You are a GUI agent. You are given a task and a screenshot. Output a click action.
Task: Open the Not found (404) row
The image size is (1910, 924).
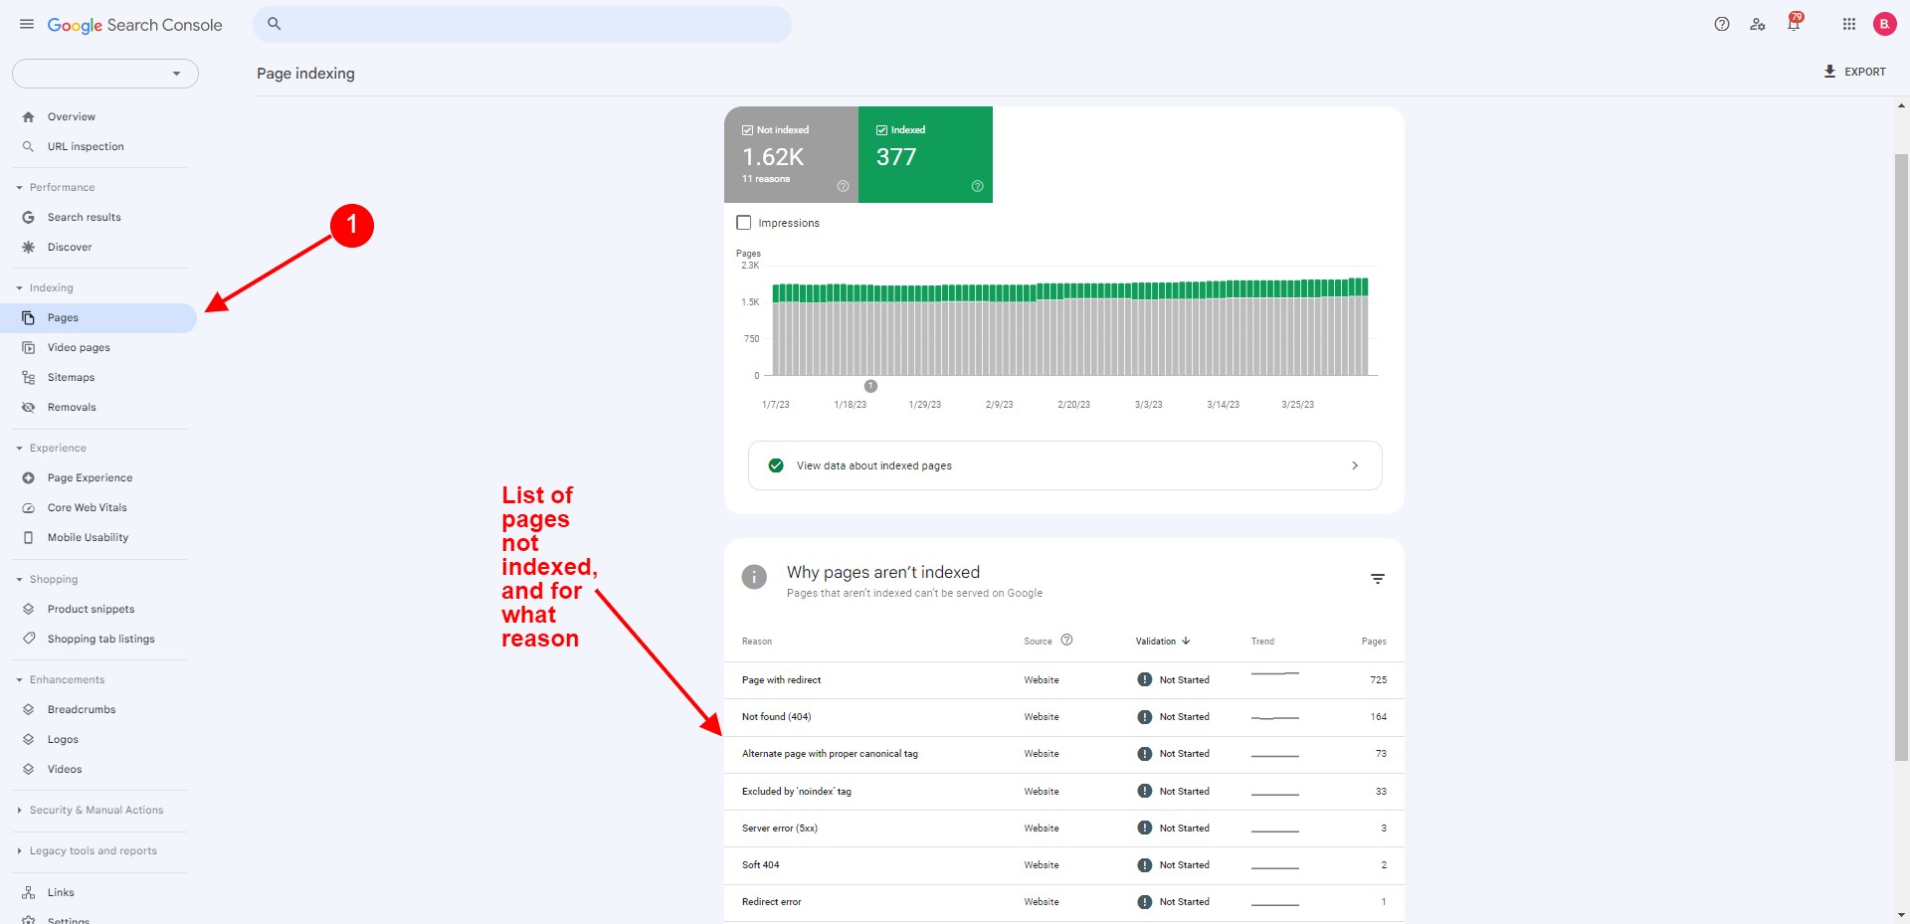tap(1064, 717)
